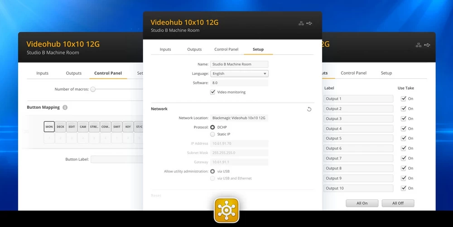The height and width of the screenshot is (227, 453).
Task: Switch to Control Panel tab in center window
Action: [226, 49]
